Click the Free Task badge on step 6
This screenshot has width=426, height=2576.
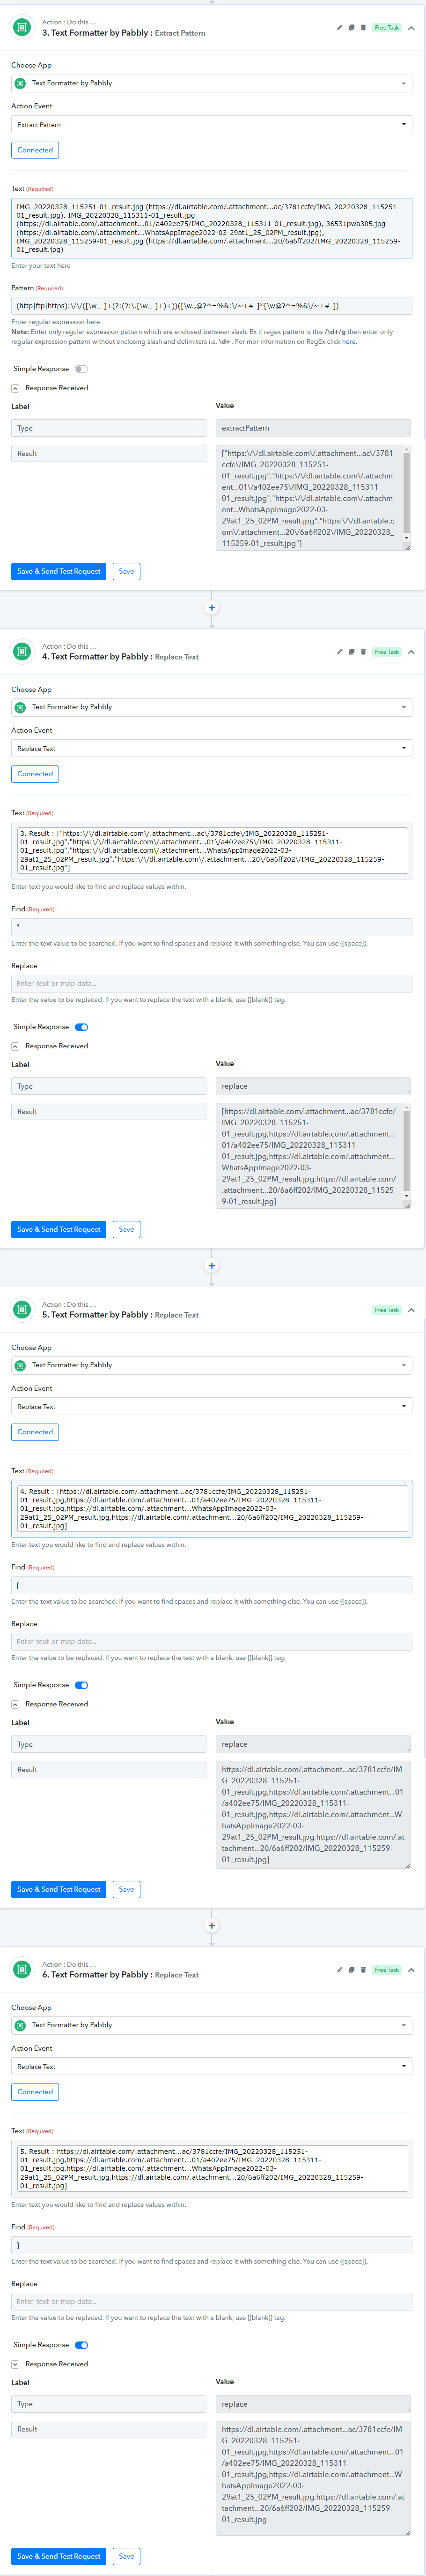coord(387,1970)
